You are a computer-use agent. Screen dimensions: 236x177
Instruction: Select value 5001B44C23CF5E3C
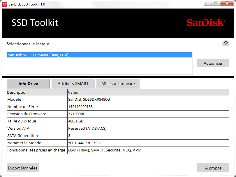pos(85,143)
